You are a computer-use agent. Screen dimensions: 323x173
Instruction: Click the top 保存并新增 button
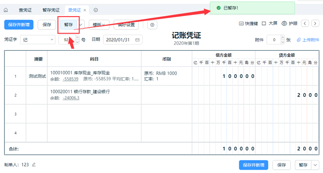click(x=19, y=25)
